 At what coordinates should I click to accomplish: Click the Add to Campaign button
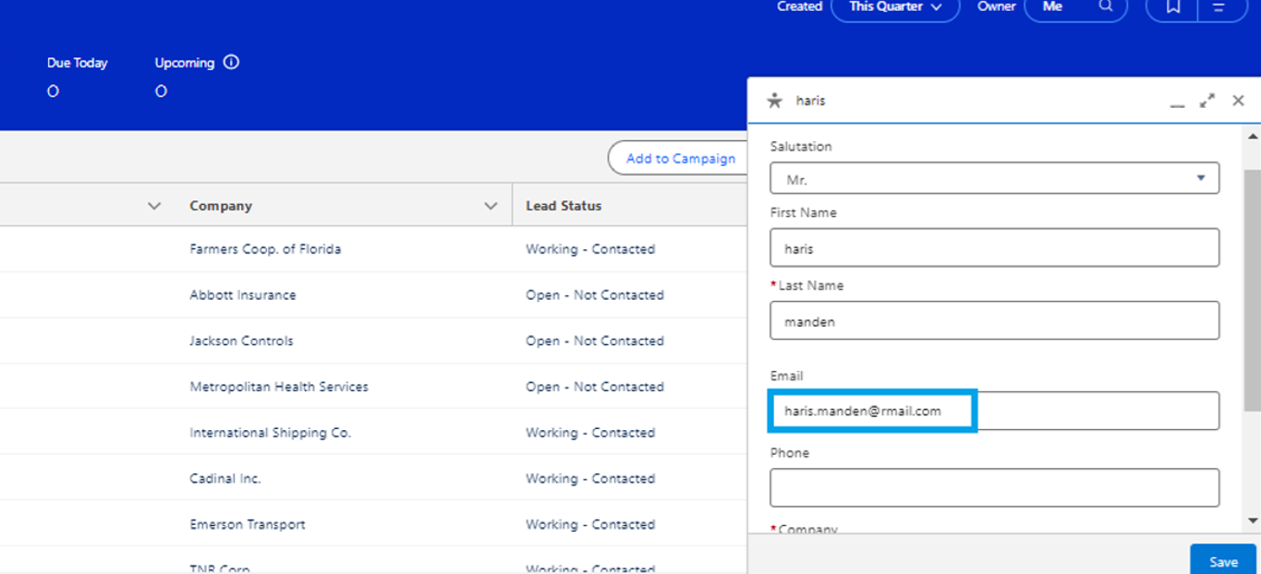pyautogui.click(x=680, y=158)
